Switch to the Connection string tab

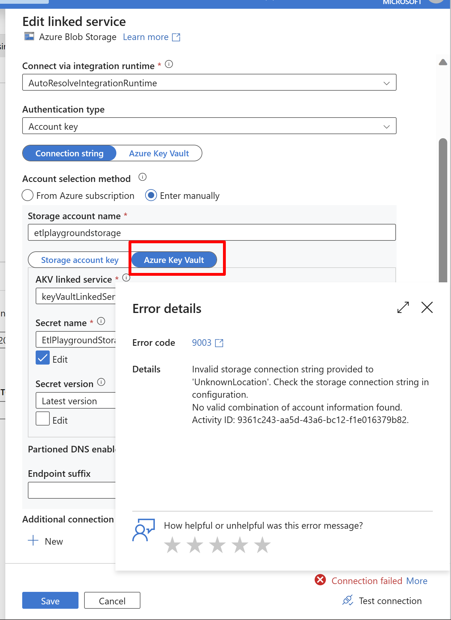69,153
